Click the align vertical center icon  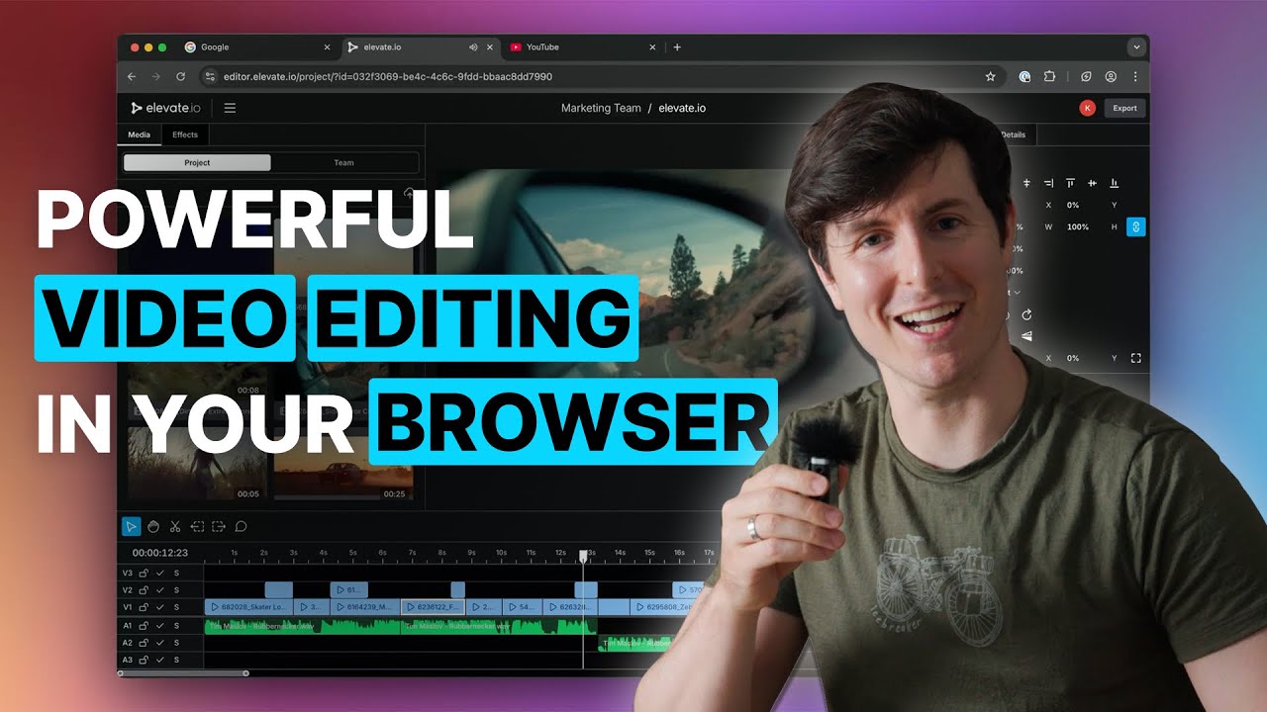(x=1092, y=183)
